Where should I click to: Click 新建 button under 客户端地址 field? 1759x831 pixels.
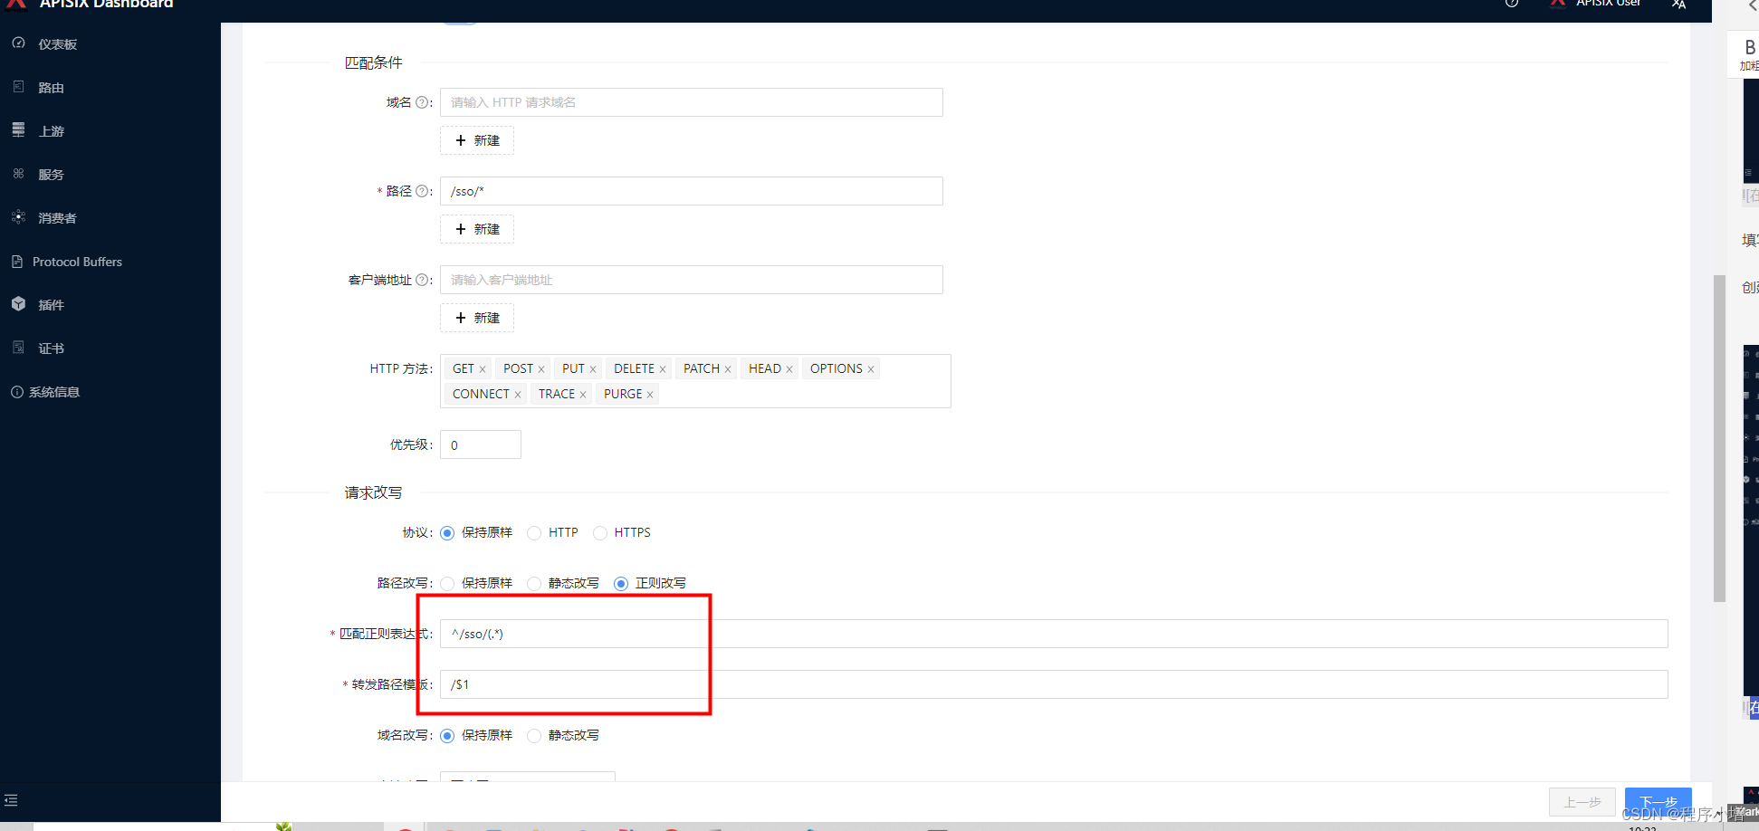pyautogui.click(x=477, y=318)
